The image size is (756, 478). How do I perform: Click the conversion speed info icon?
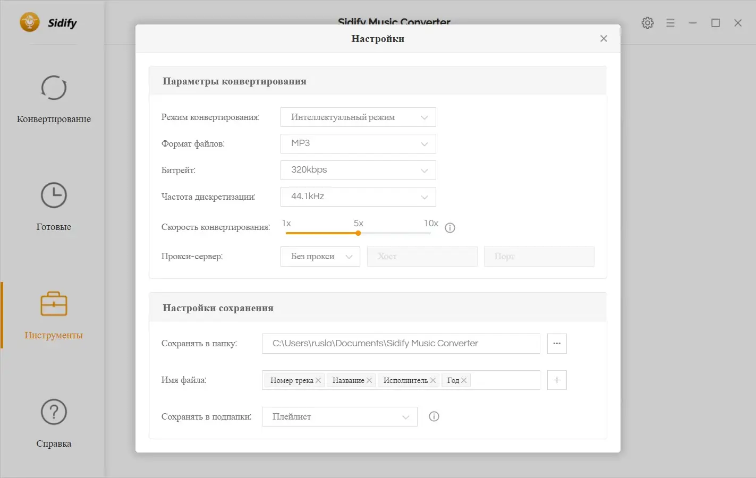(x=450, y=228)
